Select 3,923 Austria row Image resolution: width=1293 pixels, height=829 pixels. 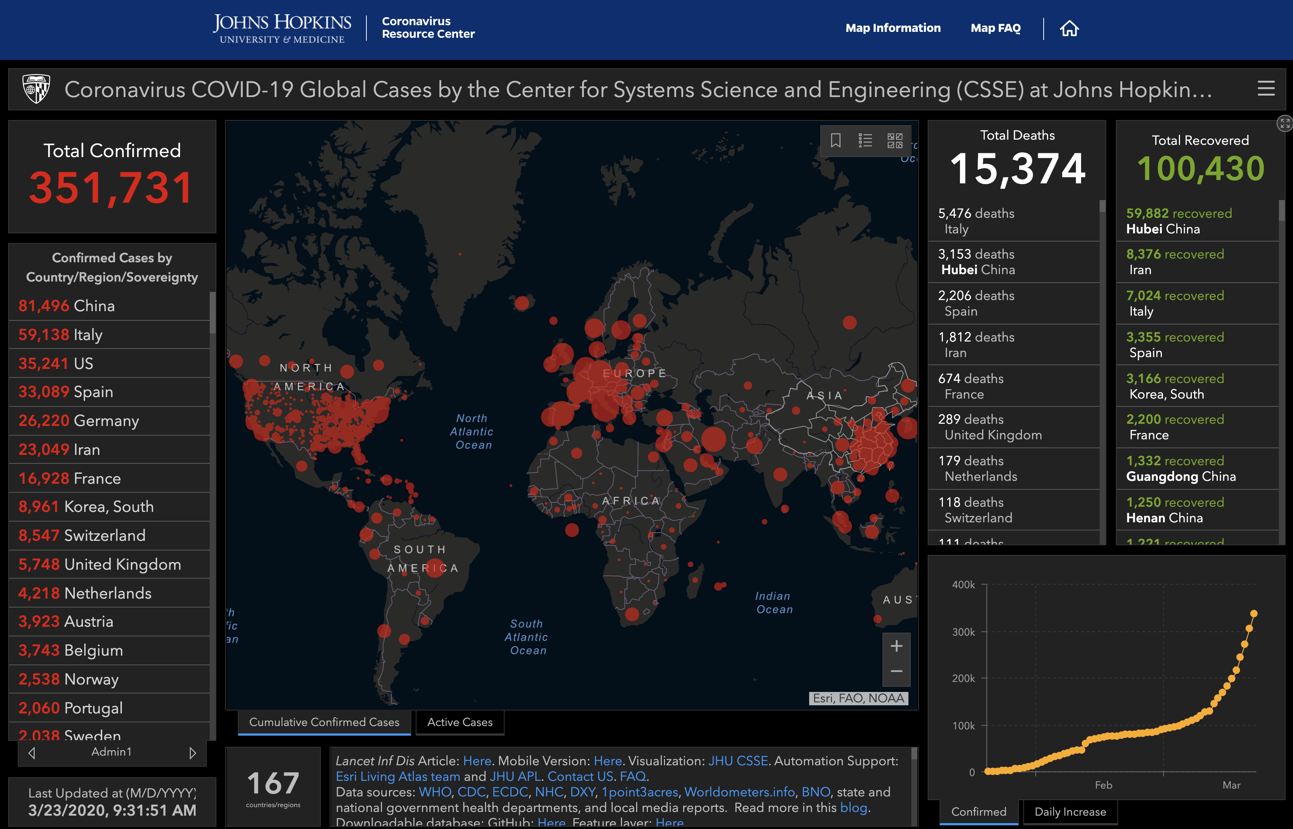[109, 622]
